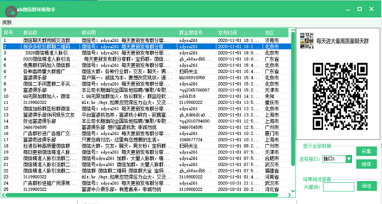
Task: Select row 7 富婆俱乐部
Action: 147,78
